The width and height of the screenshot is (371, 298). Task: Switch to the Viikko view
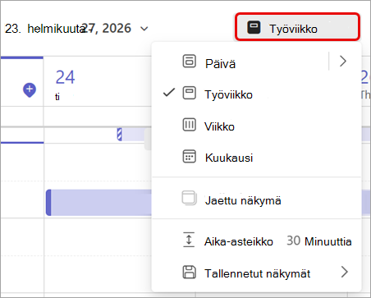(x=256, y=126)
